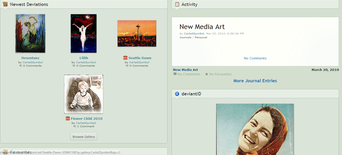Click the comment bubble under Flower Child 2010
The width and height of the screenshot is (342, 155).
(x=74, y=126)
